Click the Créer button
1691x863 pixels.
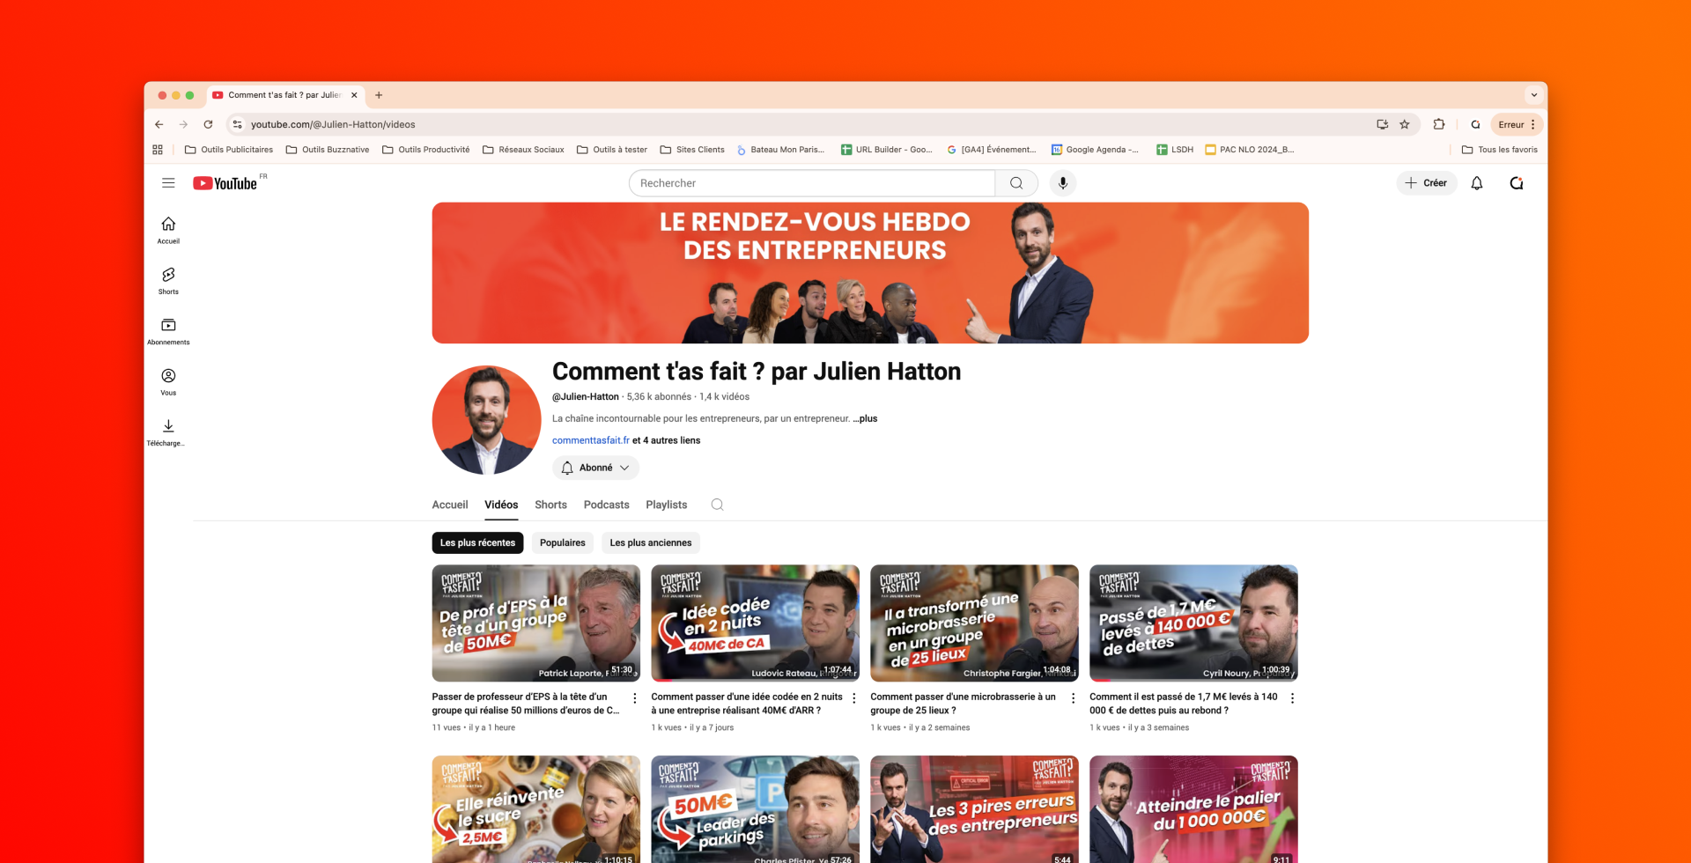(1427, 183)
